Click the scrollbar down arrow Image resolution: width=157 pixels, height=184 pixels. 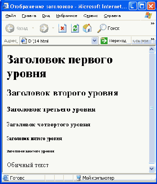pos(152,169)
